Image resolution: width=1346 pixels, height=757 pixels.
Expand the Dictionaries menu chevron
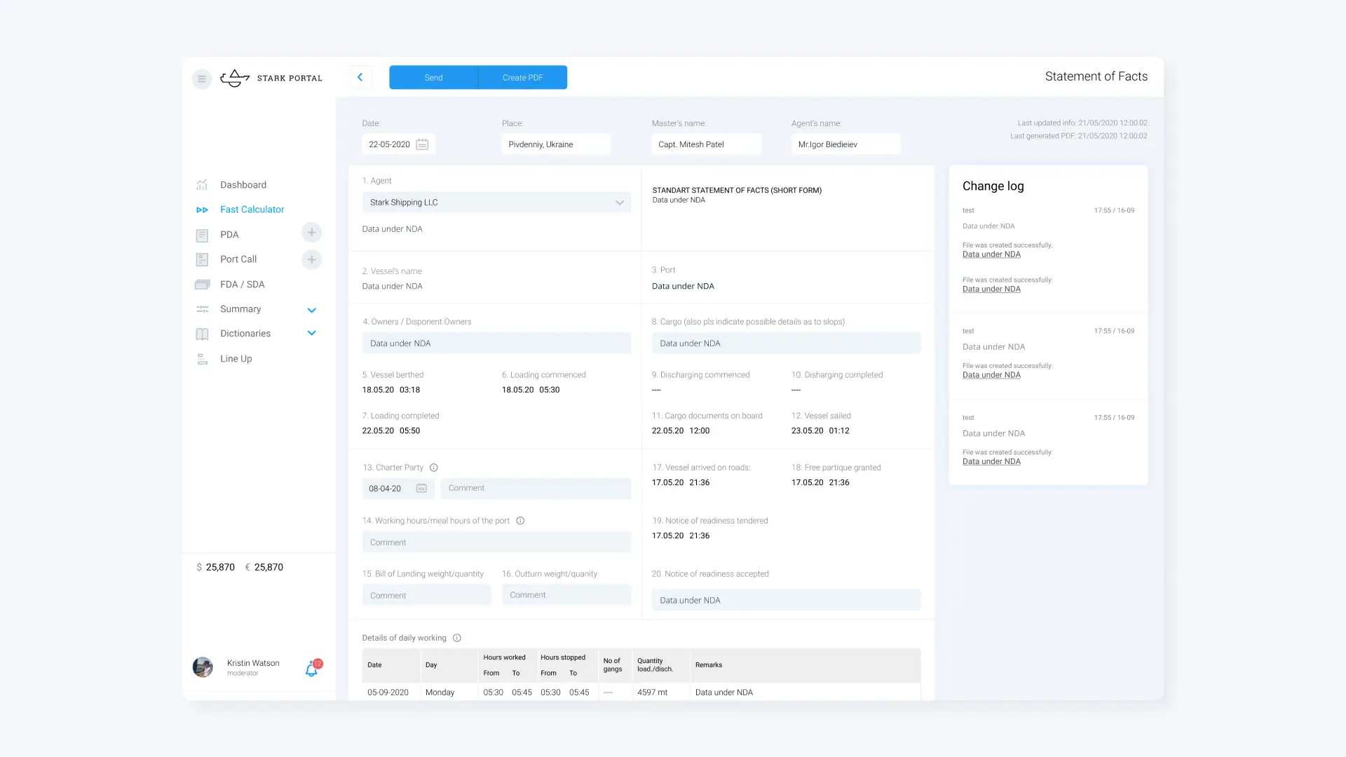pyautogui.click(x=311, y=334)
